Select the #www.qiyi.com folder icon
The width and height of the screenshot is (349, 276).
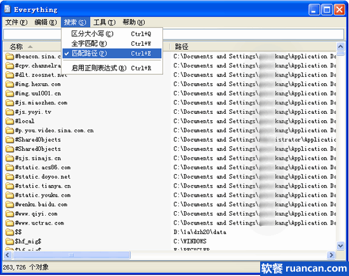click(x=10, y=214)
